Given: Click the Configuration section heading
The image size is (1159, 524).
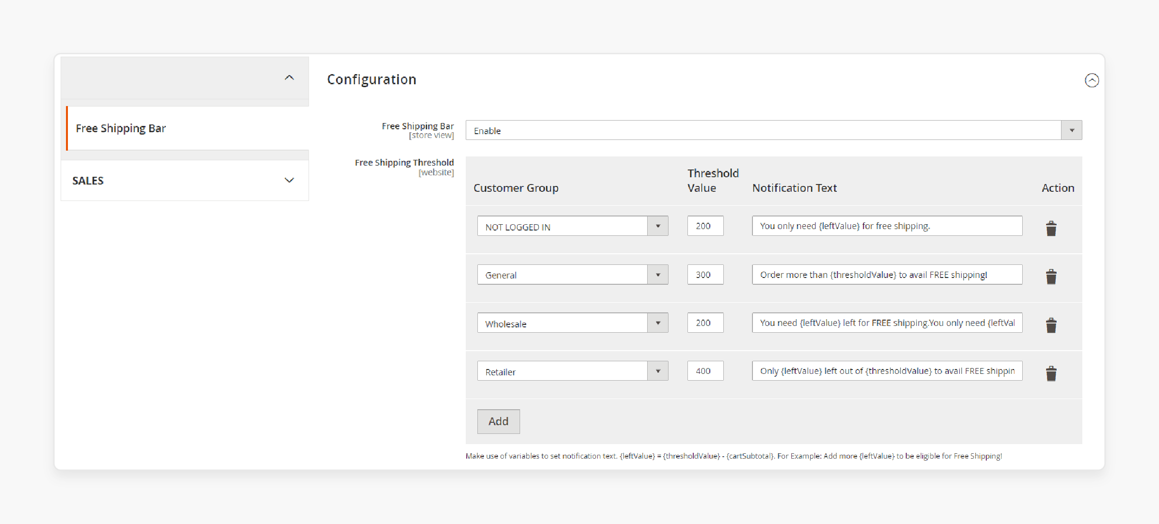Looking at the screenshot, I should tap(372, 79).
